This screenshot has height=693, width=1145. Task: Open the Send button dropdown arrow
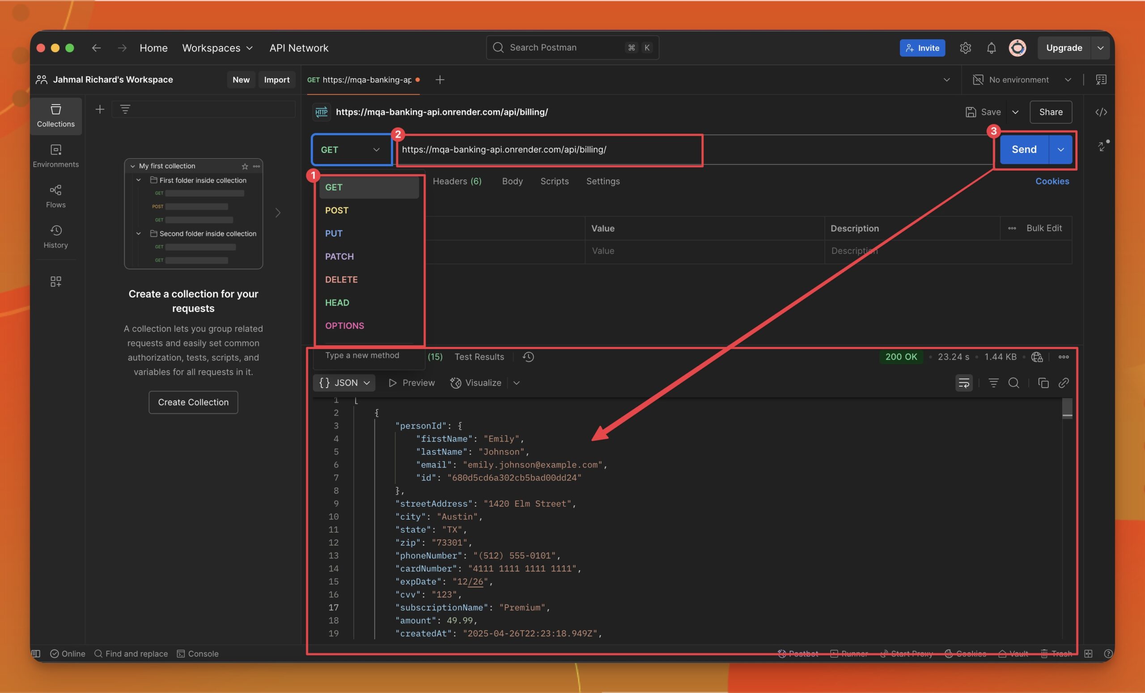tap(1060, 150)
